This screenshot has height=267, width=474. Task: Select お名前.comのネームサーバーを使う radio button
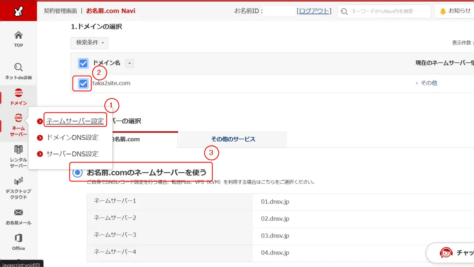(78, 172)
